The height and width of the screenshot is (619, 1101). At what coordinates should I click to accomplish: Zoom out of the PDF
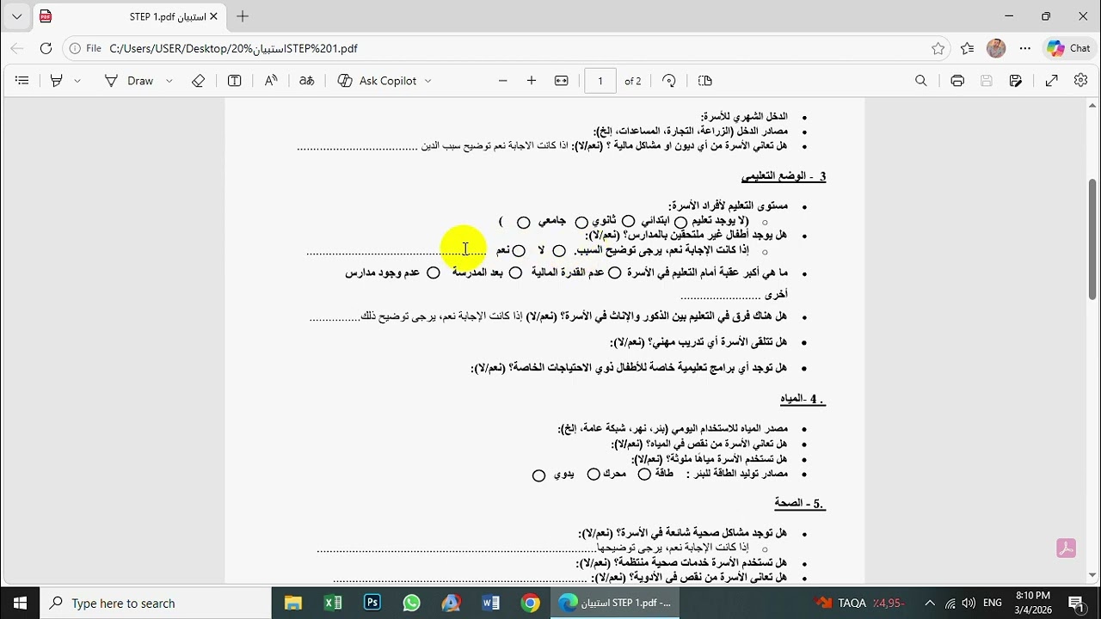[503, 81]
